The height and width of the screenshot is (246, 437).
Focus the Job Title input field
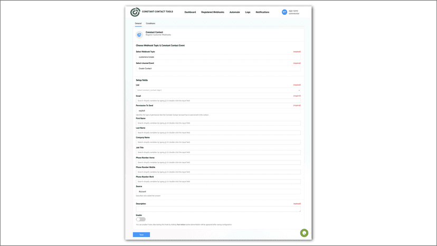click(x=218, y=152)
